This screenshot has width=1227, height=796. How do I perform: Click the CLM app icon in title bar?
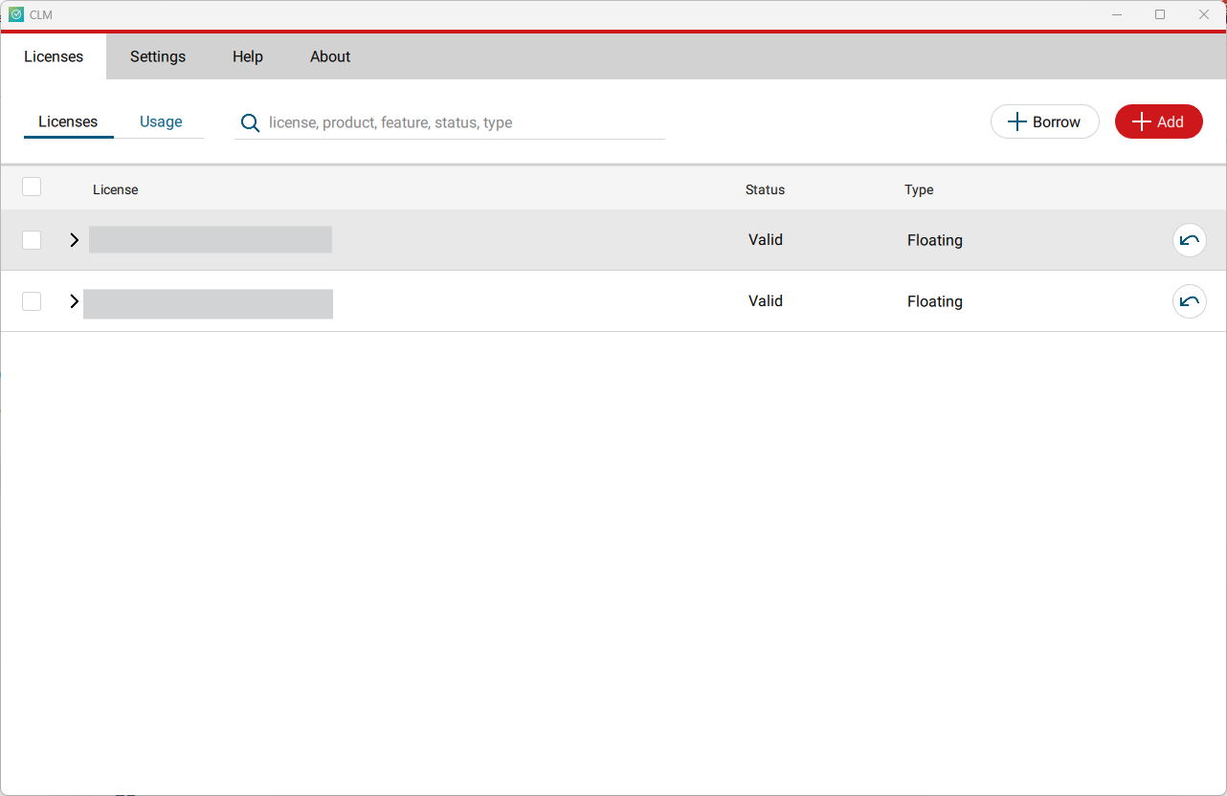click(x=16, y=14)
